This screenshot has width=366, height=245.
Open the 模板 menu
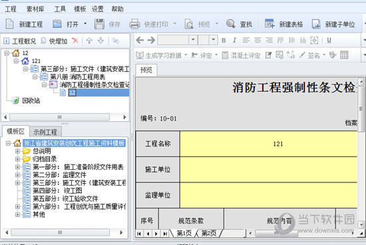click(x=80, y=9)
